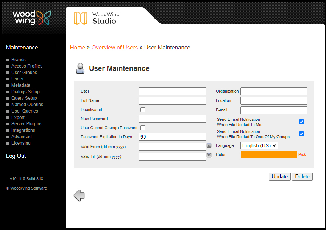Enable User Cannot Change Password checkbox
Viewport: 326px width, 230px height.
tap(143, 128)
